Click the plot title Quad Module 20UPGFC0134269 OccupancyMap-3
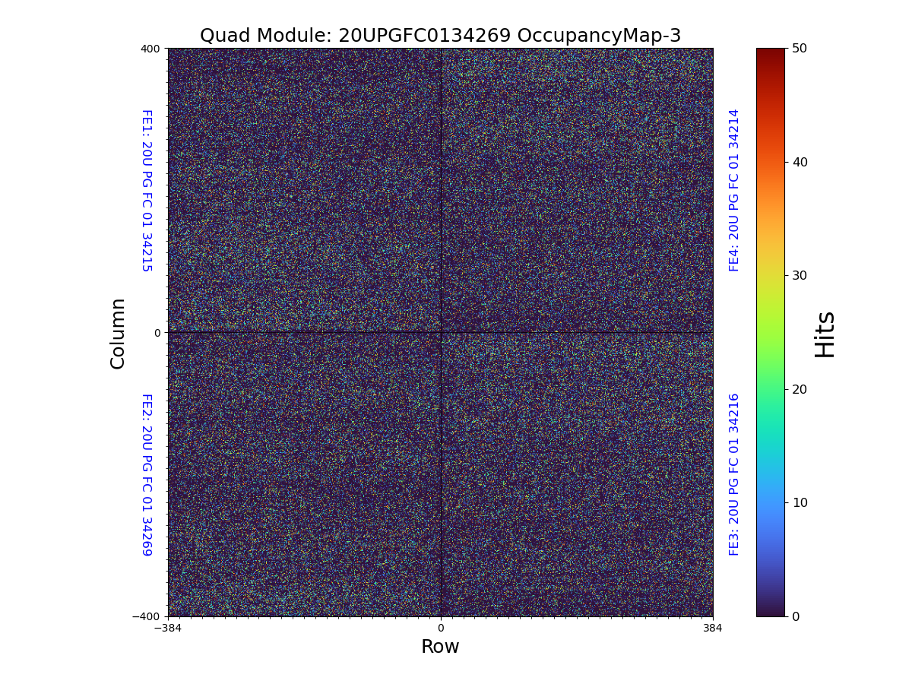Image resolution: width=912 pixels, height=684 pixels. [x=440, y=36]
